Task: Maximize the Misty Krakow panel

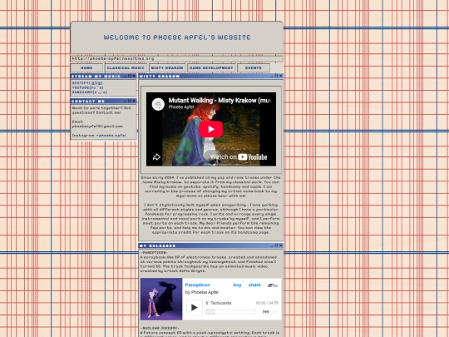Action: (x=276, y=76)
